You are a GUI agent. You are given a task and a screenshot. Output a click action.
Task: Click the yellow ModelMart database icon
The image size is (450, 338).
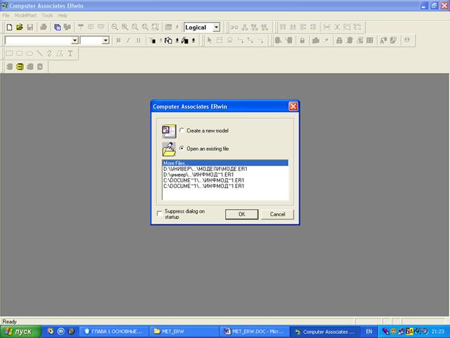point(20,67)
